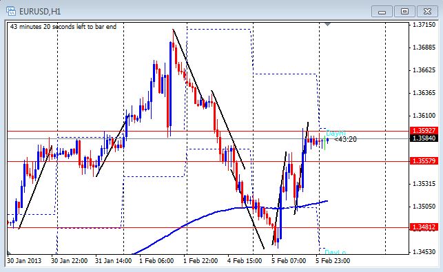Screen dimensions: 443x272
Task: Click the '30 Jan 22:00' time axis label
Action: [x=69, y=261]
